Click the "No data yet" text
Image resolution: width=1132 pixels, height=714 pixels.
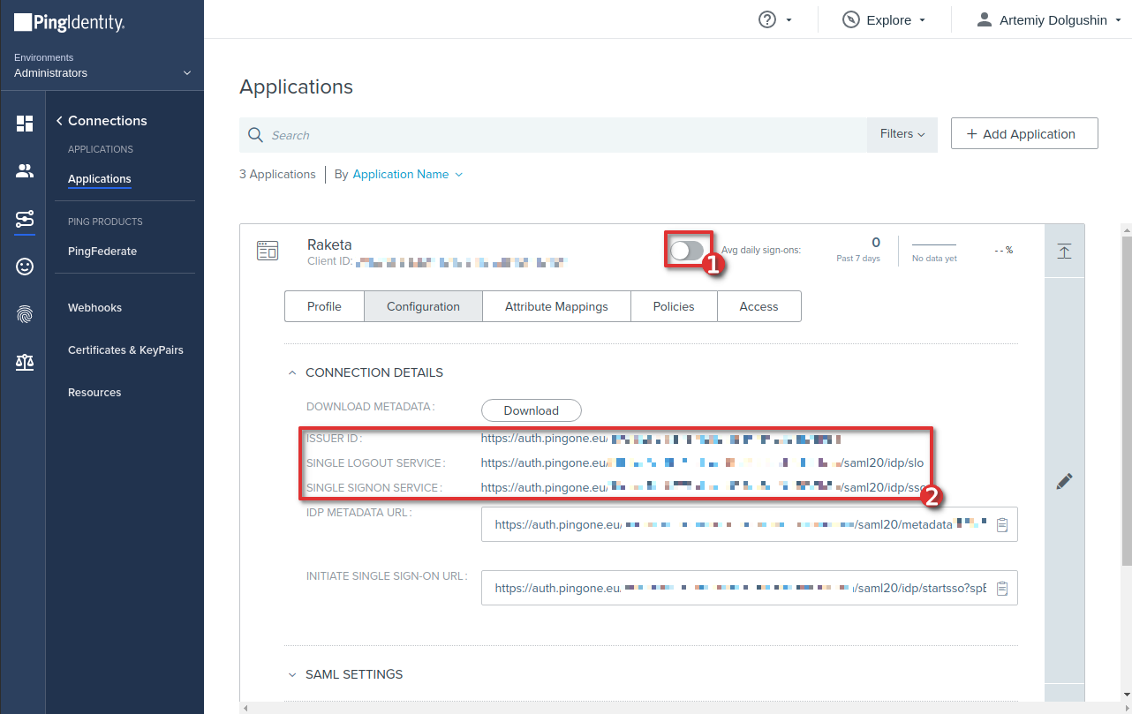click(x=934, y=259)
